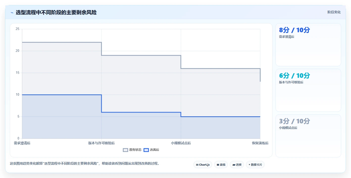Click the star icon inside the 数据卡片 tag
351x178 pixels.
click(x=249, y=165)
